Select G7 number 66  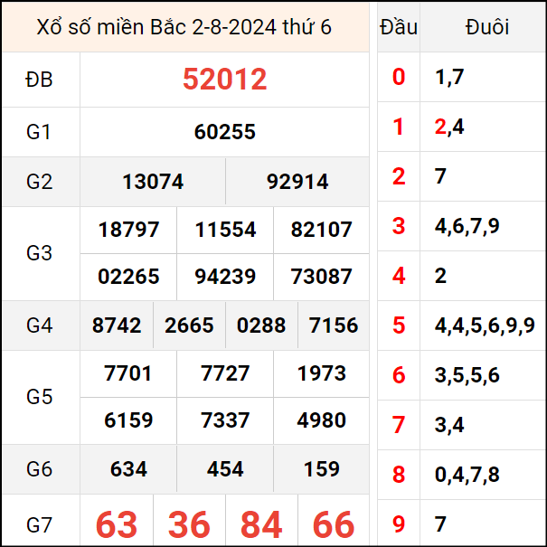tap(334, 524)
